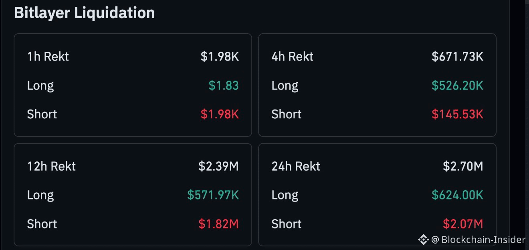
Task: Select the 4h Long value $526.20K
Action: (457, 85)
